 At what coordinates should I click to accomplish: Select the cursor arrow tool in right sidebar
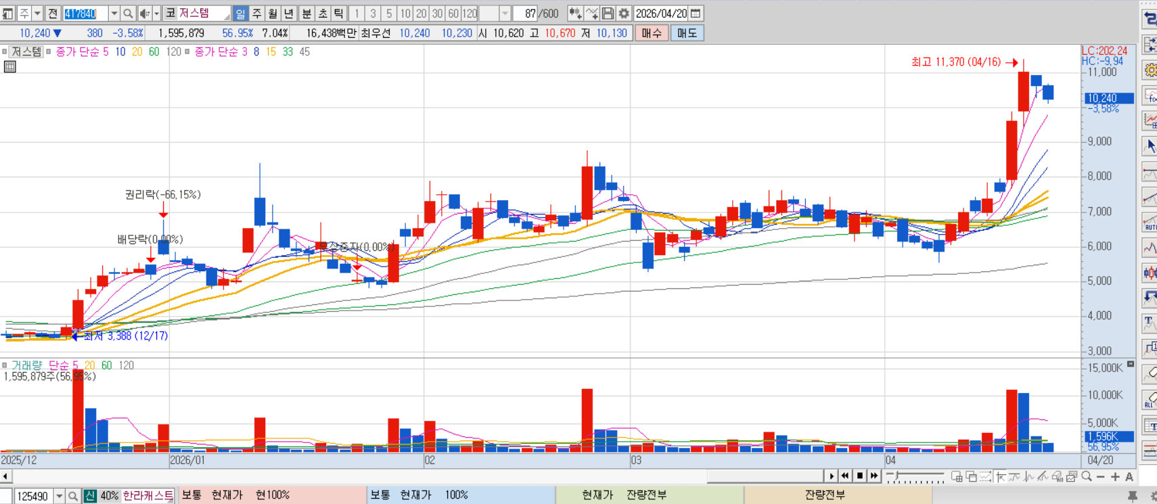click(1150, 145)
